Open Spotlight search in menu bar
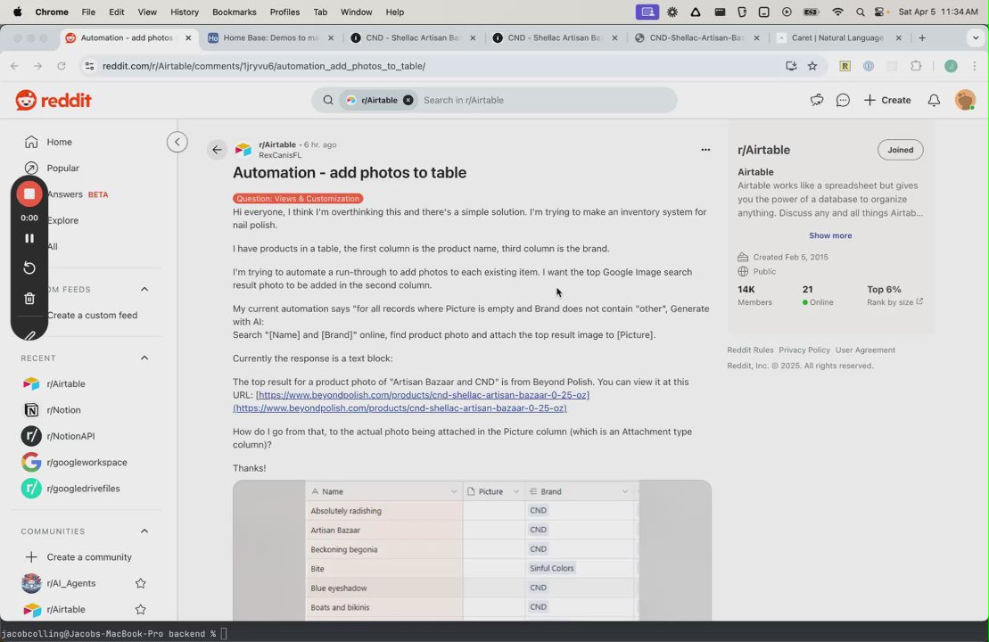 click(x=860, y=12)
